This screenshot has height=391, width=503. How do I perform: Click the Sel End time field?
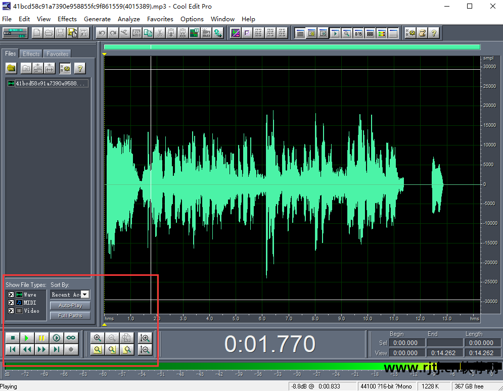point(445,343)
